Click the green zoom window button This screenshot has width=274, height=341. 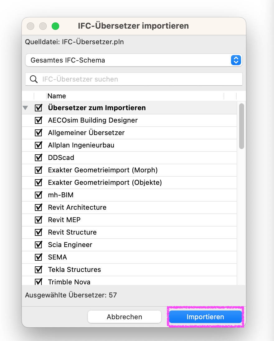pos(55,26)
